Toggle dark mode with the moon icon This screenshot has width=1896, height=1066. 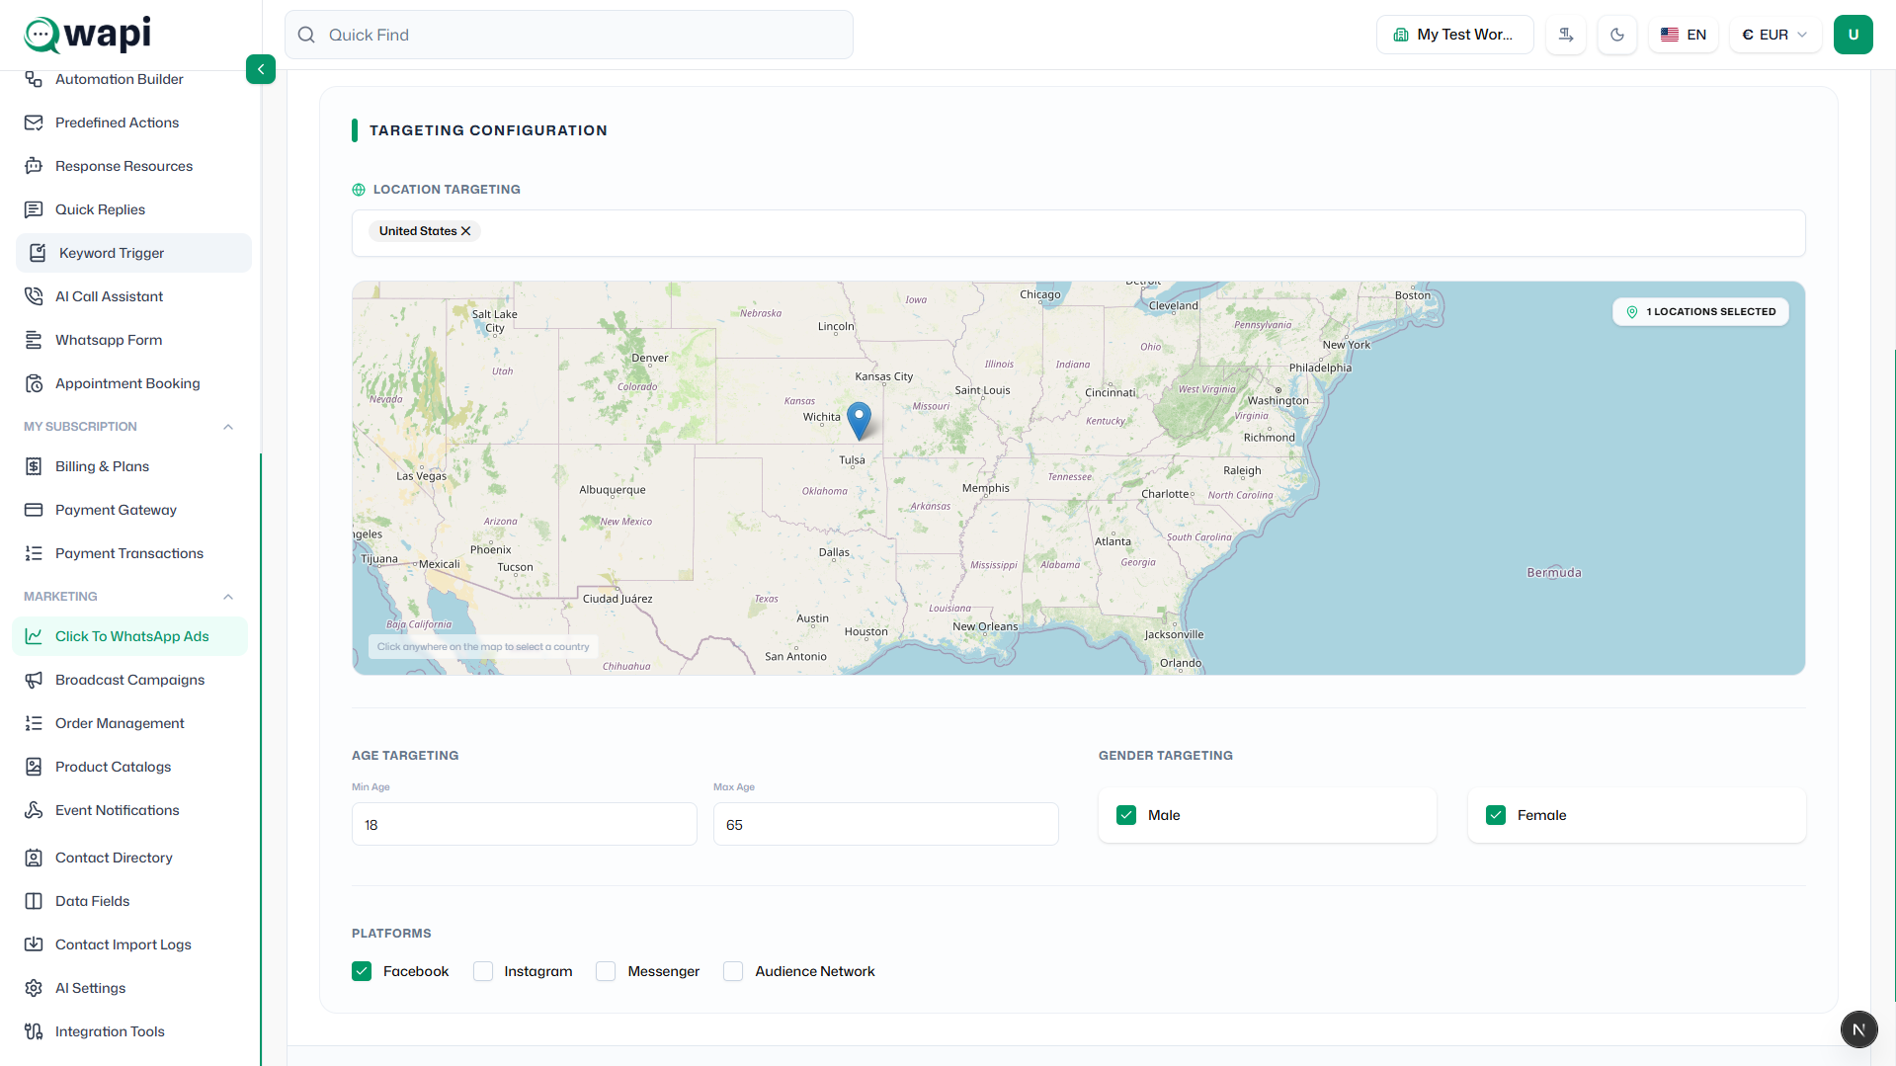coord(1617,35)
